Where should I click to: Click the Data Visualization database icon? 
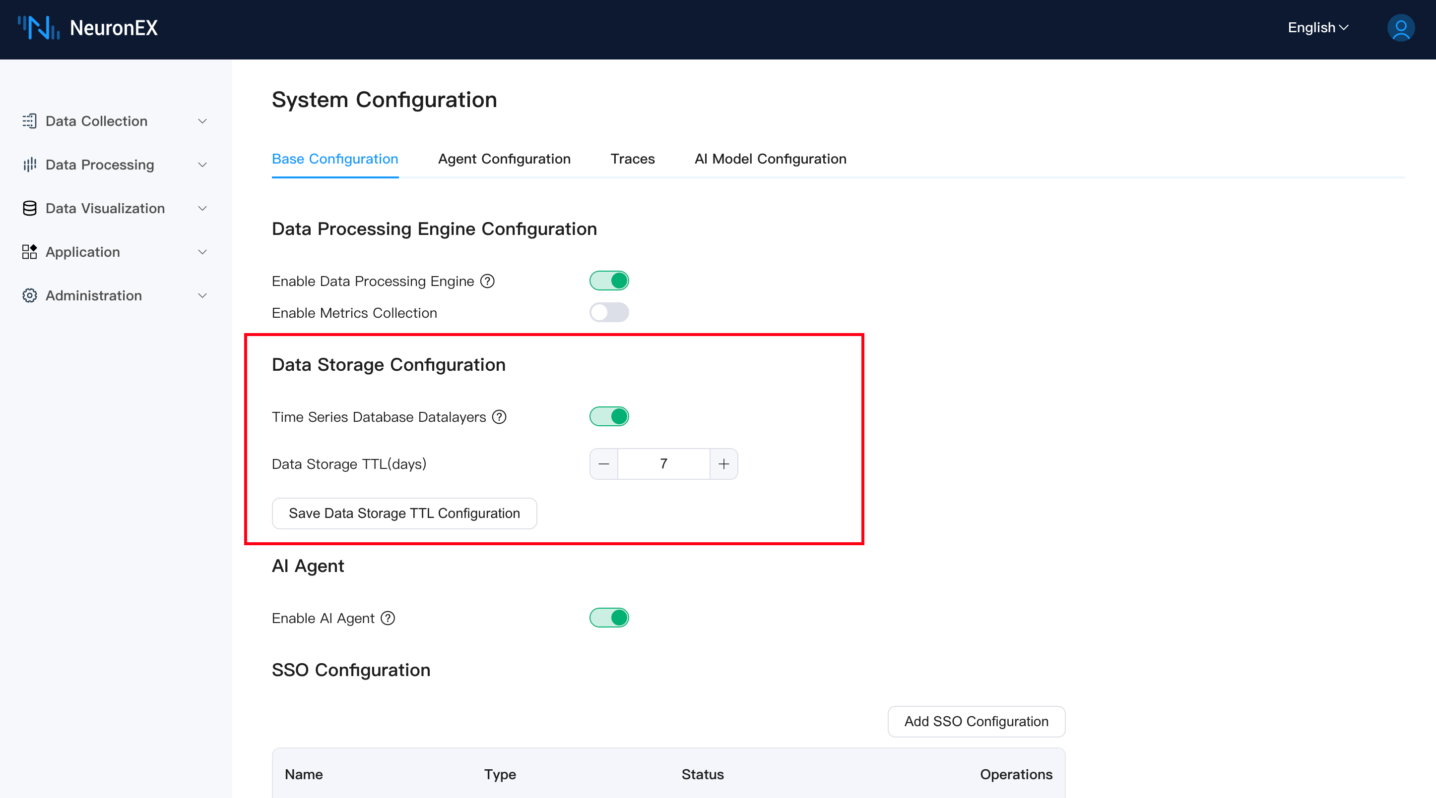click(30, 208)
